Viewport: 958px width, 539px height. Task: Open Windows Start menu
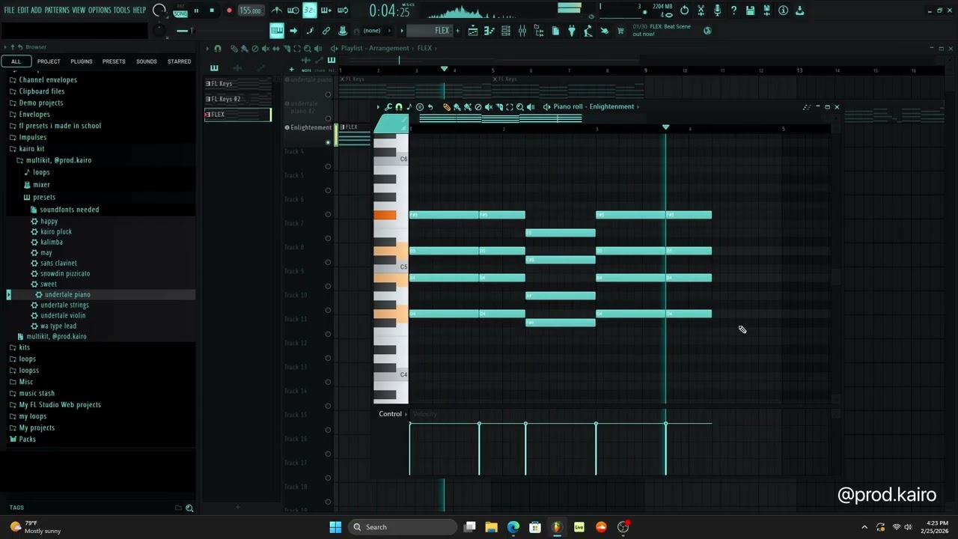pyautogui.click(x=335, y=527)
